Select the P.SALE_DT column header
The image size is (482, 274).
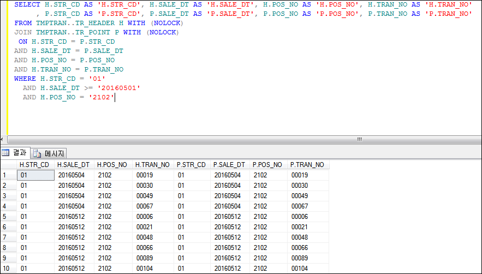(x=229, y=165)
